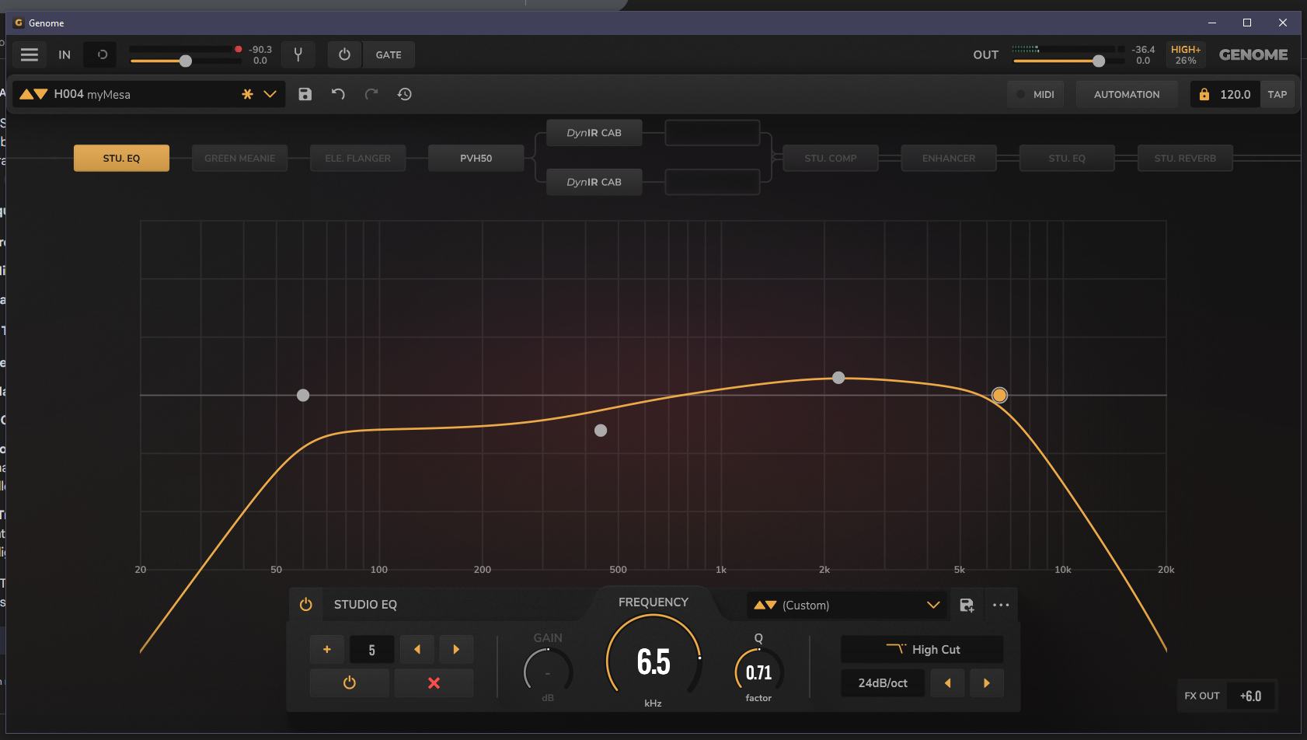Select the PVH50 amp block
The image size is (1307, 740).
[x=476, y=158]
